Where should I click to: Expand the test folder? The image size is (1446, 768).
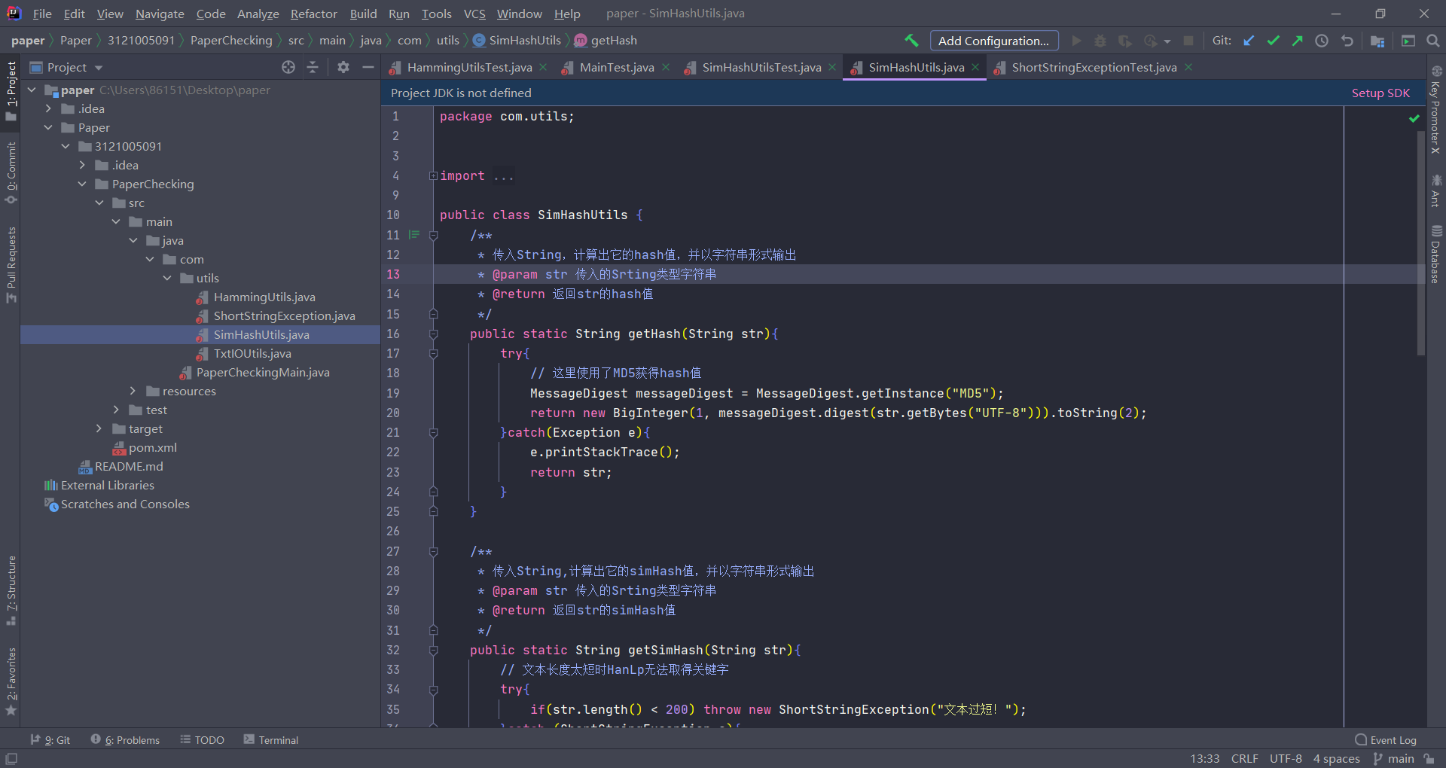pyautogui.click(x=117, y=410)
